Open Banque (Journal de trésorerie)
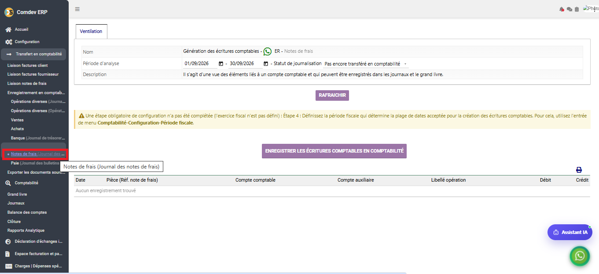Screen dimensions: 599x274 [38, 138]
